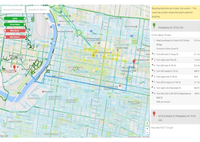200x142 pixels.
Task: Click the Bicycling directions beta warning notice
Action: point(176,12)
